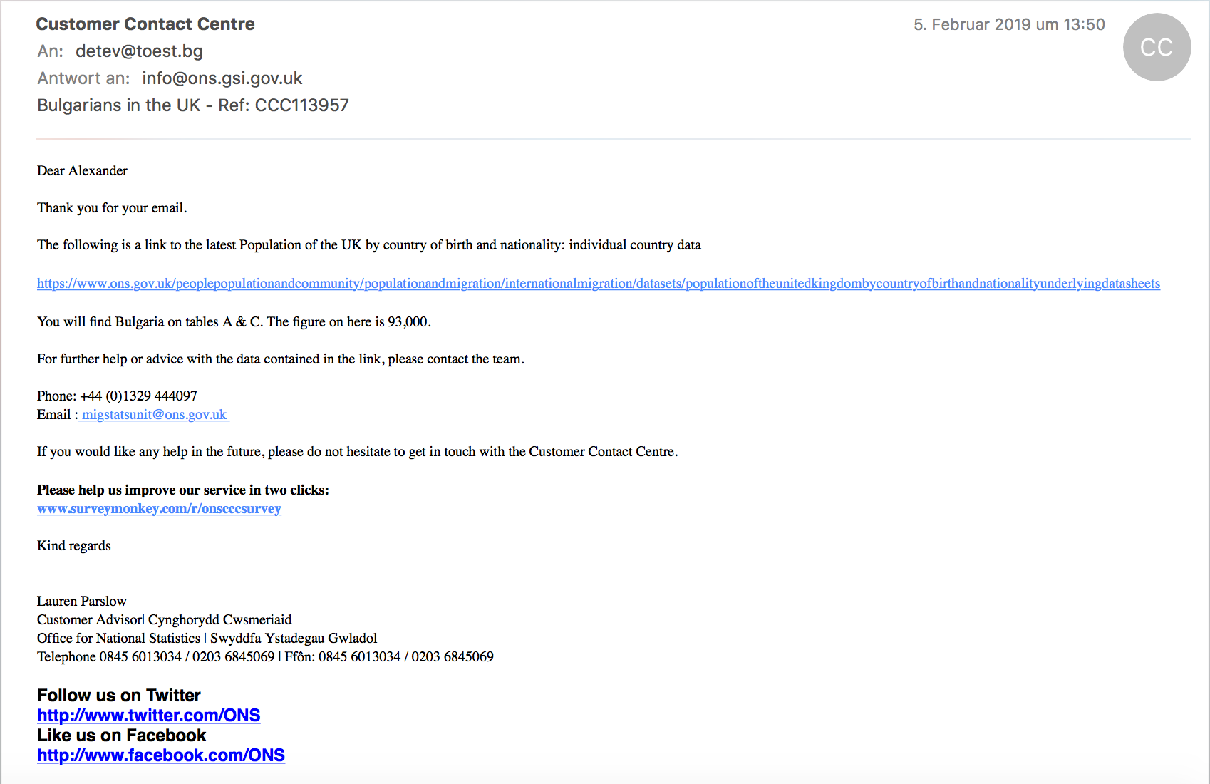This screenshot has height=784, width=1210.
Task: Click reply-to address info@ons.gsi.gov.uk
Action: coord(222,78)
